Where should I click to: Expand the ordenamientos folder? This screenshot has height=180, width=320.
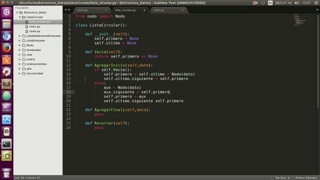click(20, 64)
